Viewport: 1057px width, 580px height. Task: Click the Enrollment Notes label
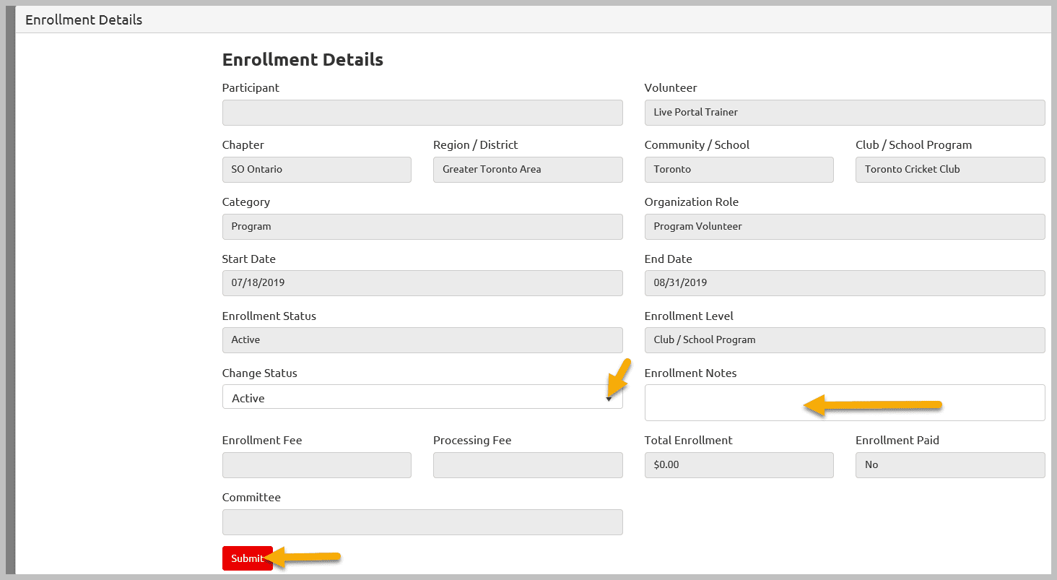[x=691, y=373]
